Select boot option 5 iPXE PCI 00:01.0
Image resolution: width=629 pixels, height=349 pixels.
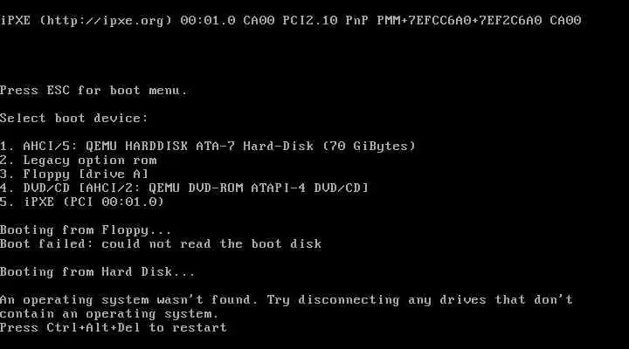82,202
